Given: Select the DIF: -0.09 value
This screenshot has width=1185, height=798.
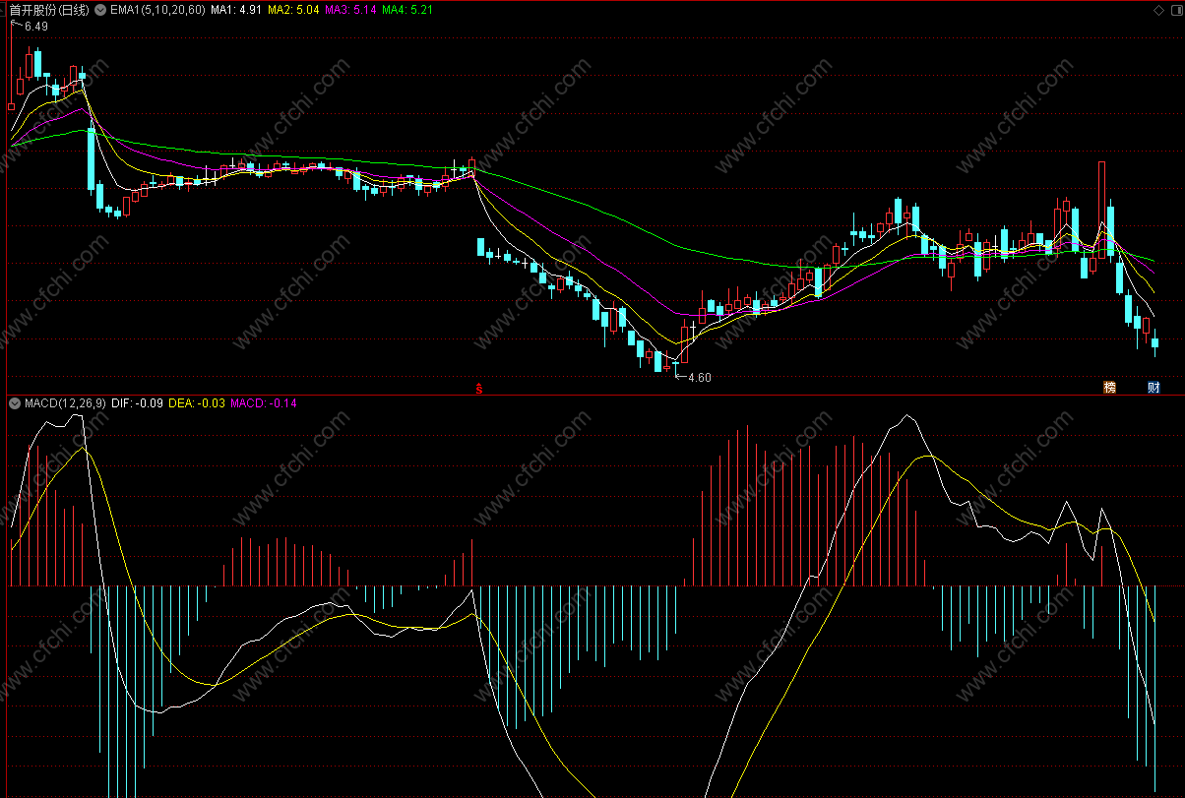Looking at the screenshot, I should click(137, 402).
